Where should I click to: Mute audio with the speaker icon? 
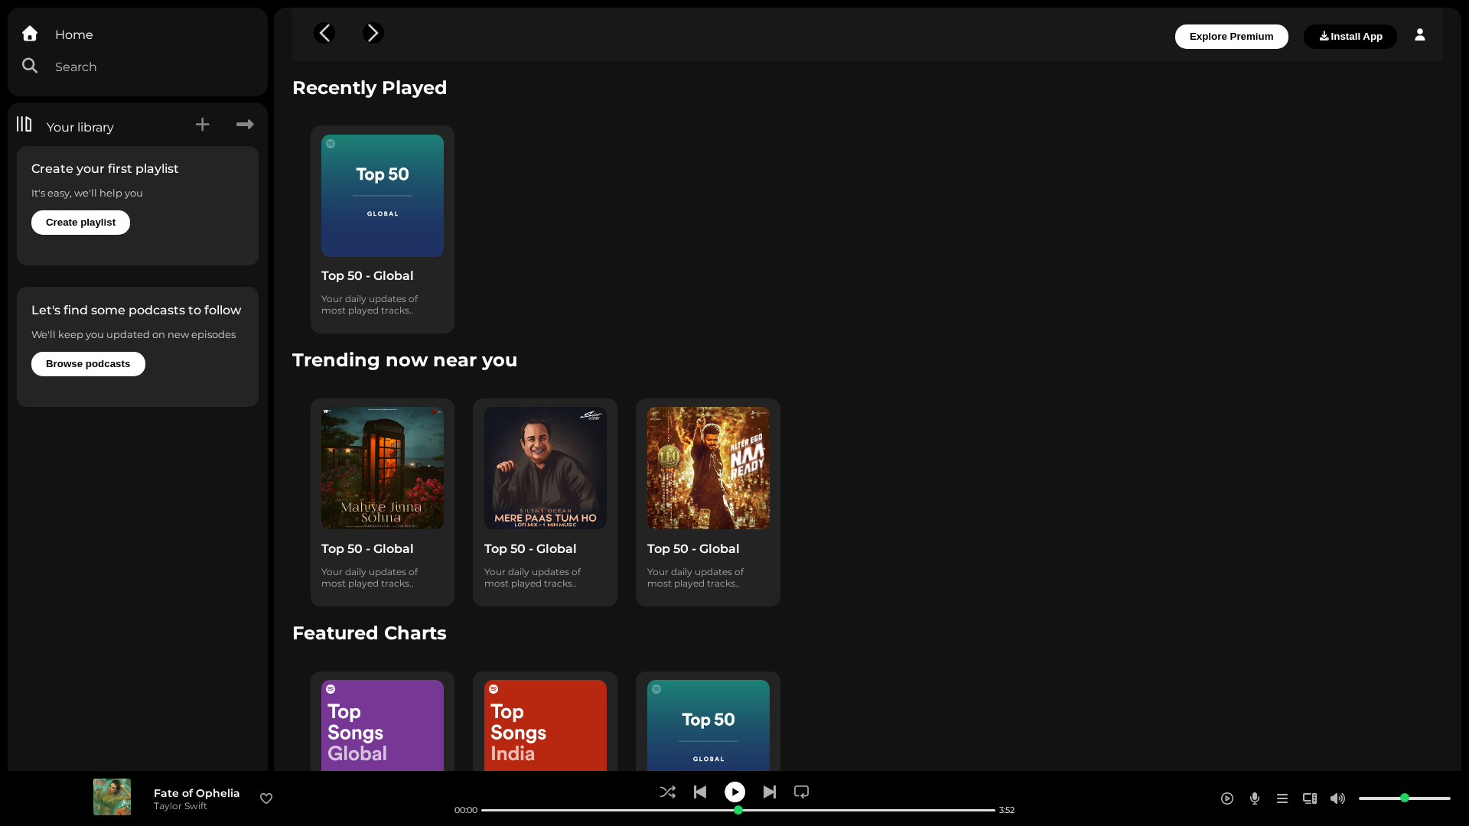[1337, 798]
